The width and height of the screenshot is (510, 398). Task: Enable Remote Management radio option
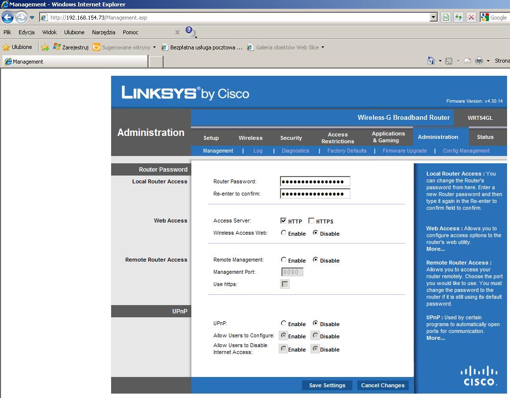[x=283, y=260]
